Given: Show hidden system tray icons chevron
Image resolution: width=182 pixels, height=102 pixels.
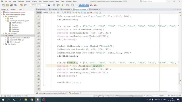Looking at the screenshot, I should [x=147, y=100].
